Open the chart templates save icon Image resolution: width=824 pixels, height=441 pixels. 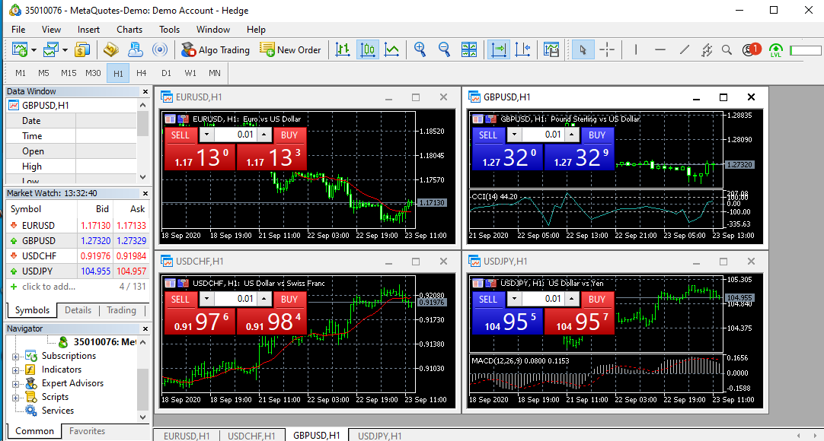tap(551, 50)
